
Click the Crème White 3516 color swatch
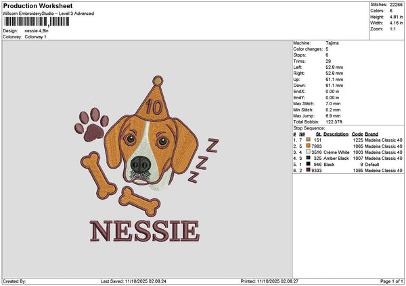pos(308,152)
